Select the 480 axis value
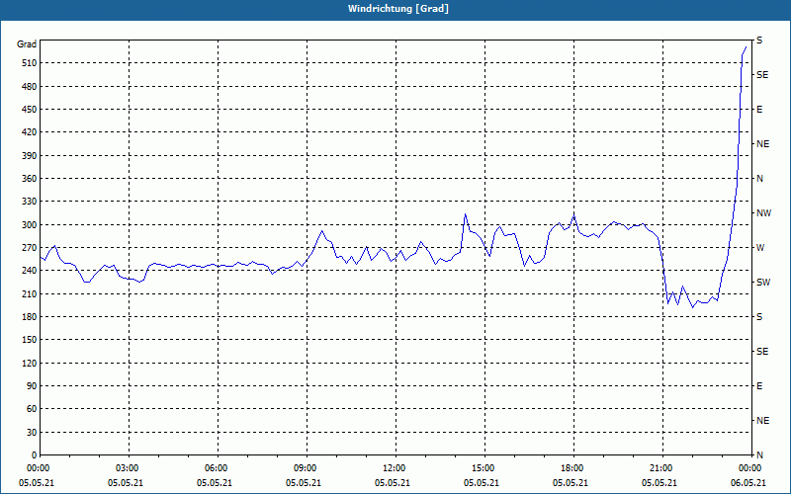Viewport: 791px width, 494px height. (29, 86)
